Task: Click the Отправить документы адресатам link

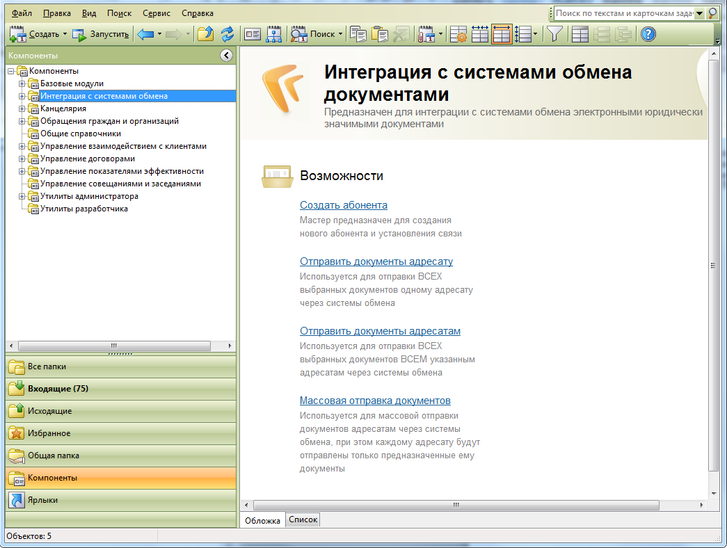Action: (380, 331)
